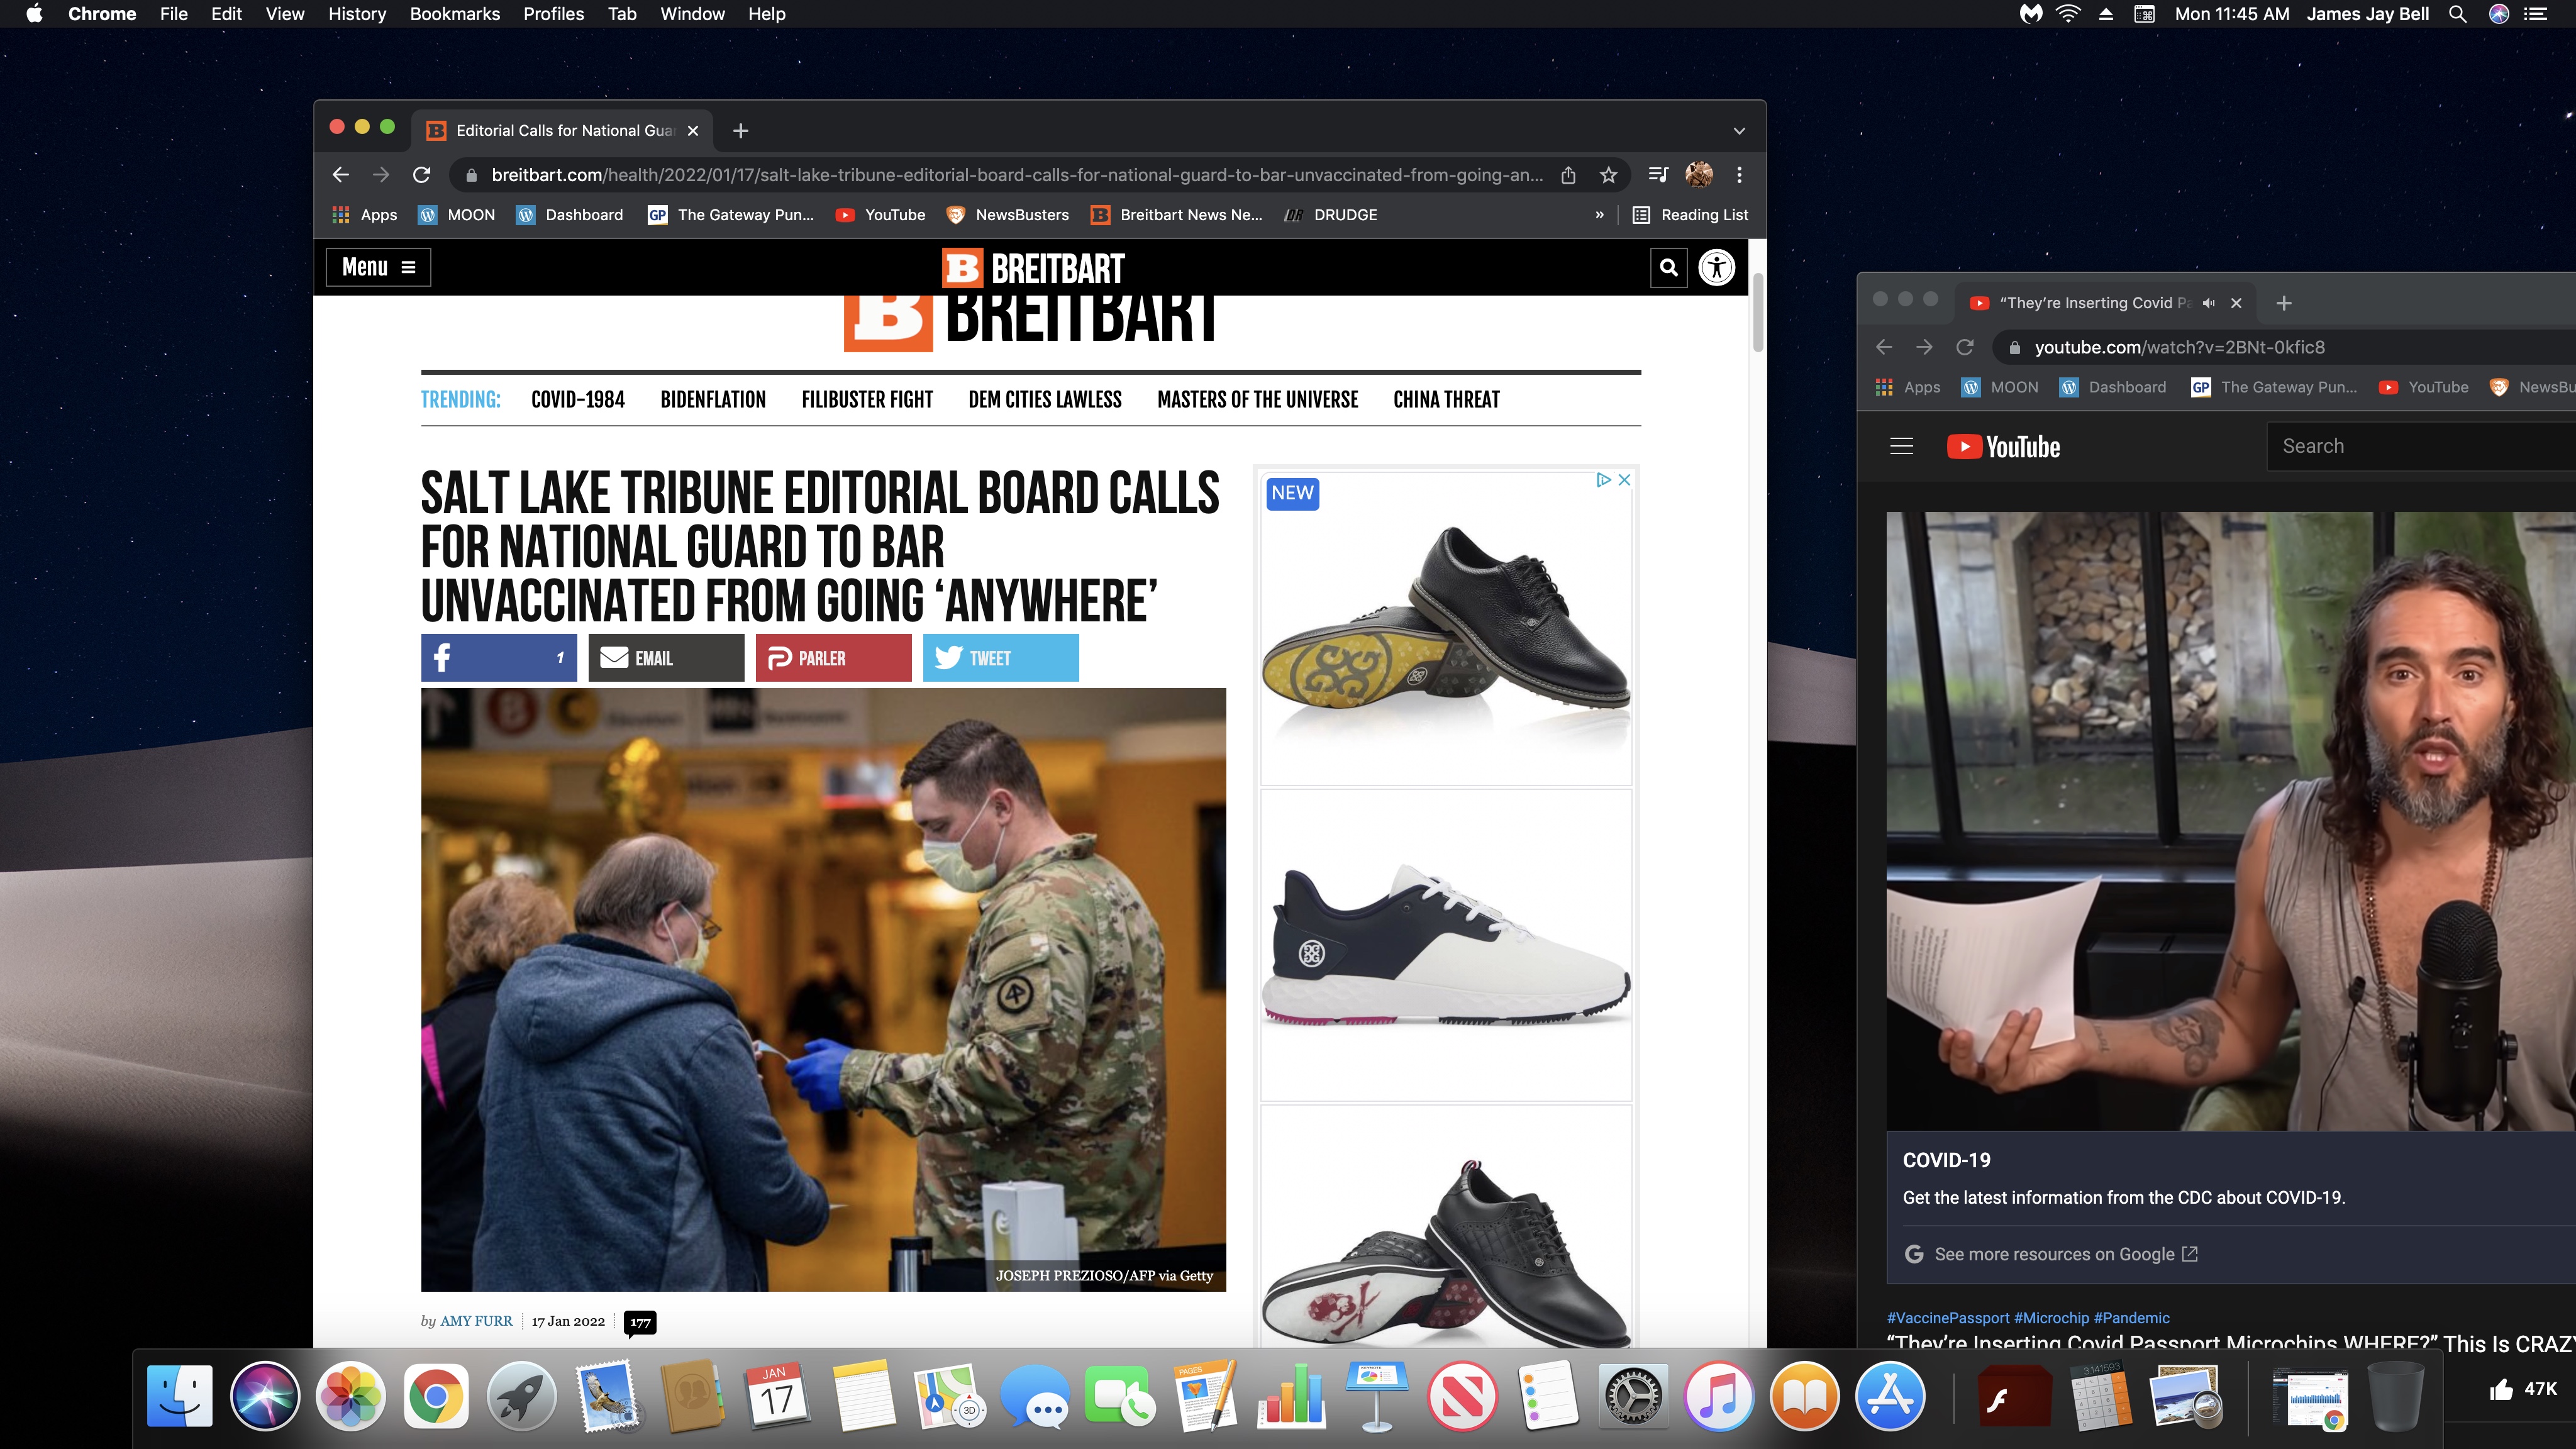Click the TWEET share button
Image resolution: width=2576 pixels, height=1449 pixels.
pyautogui.click(x=1000, y=657)
